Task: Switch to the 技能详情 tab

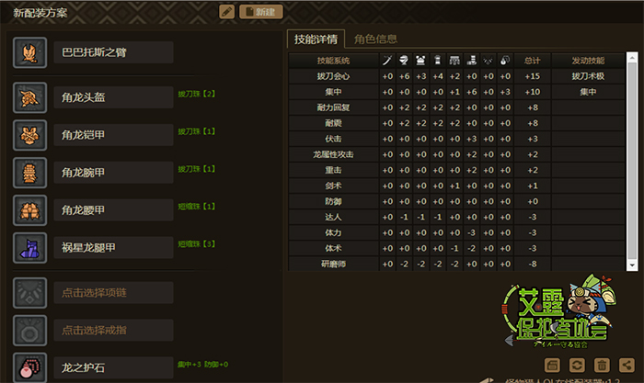Action: coord(316,39)
